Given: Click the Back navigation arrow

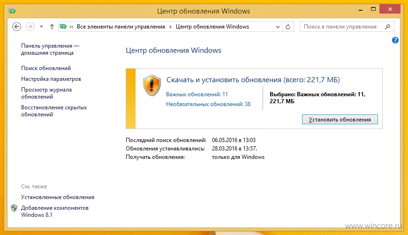Looking at the screenshot, I should point(17,27).
